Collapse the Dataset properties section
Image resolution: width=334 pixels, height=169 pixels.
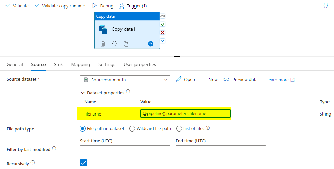tap(82, 93)
